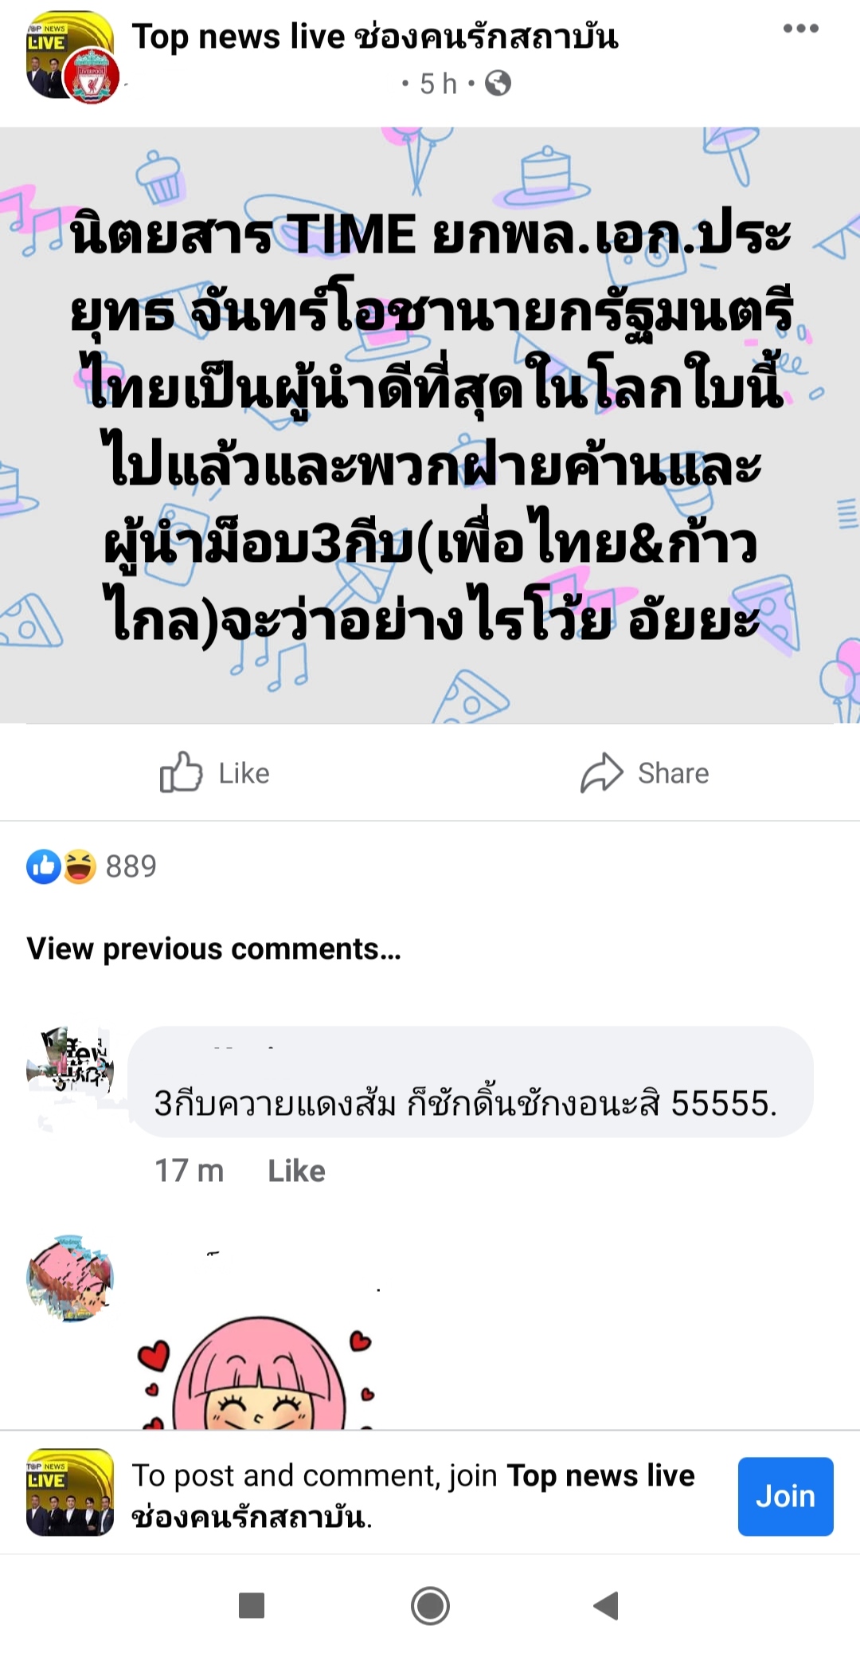860x1657 pixels.
Task: Open the three-dot post options menu
Action: click(x=800, y=29)
